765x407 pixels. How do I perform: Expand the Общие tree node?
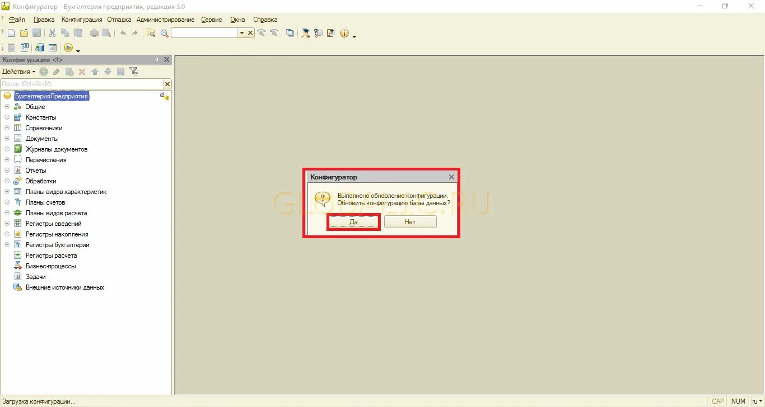click(7, 107)
